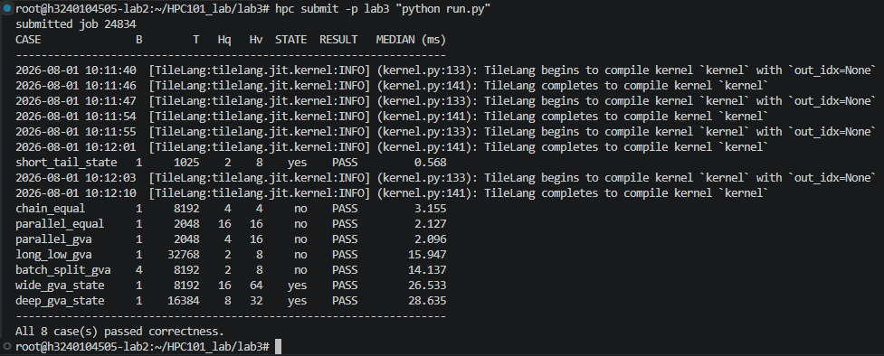This screenshot has width=884, height=356.
Task: Click the B value 4 in batch_split_gva row
Action: coord(139,270)
